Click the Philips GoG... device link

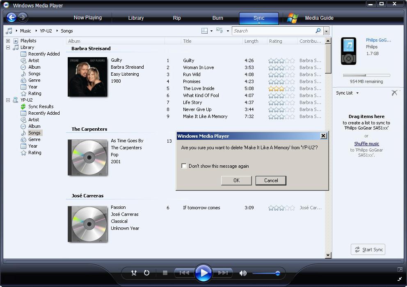click(x=378, y=40)
